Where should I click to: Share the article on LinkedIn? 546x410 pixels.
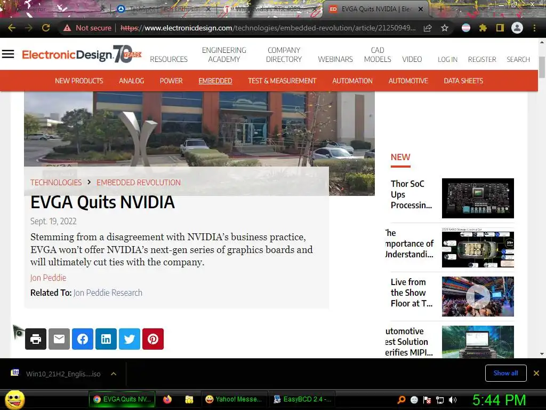coord(106,339)
